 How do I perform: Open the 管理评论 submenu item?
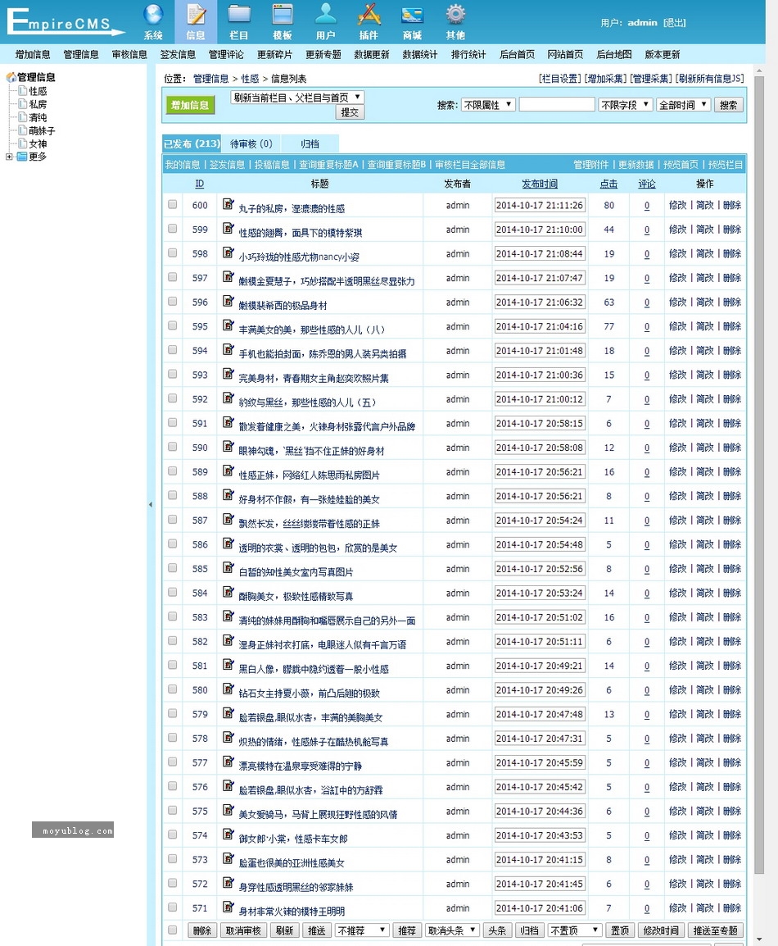(226, 54)
